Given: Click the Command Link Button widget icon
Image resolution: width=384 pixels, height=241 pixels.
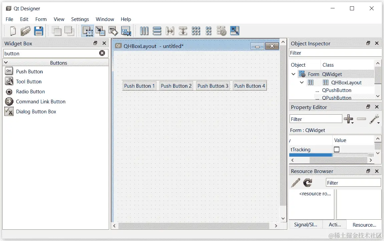Looking at the screenshot, I should pyautogui.click(x=9, y=101).
